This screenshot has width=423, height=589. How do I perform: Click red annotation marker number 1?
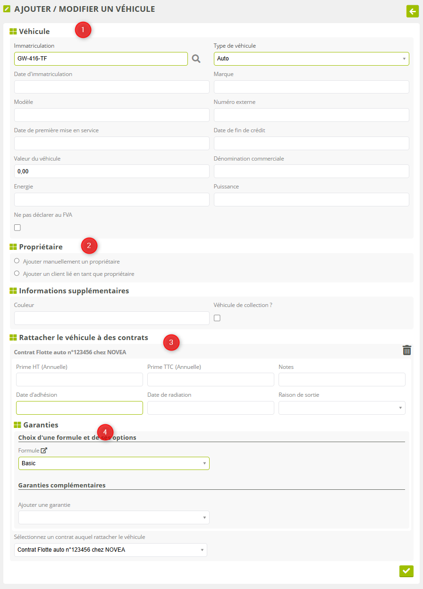pos(83,30)
